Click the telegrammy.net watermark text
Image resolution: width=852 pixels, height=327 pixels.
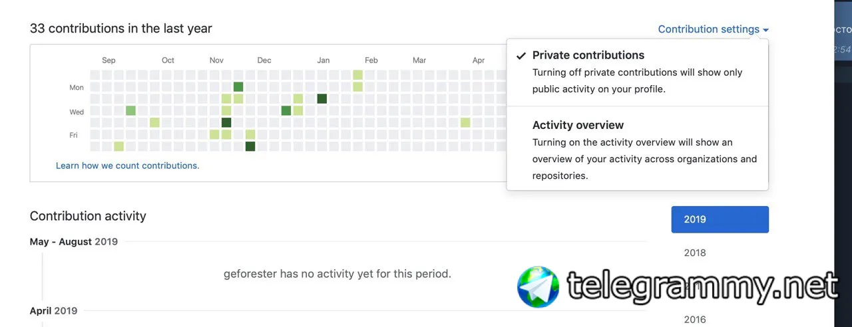[x=702, y=286]
